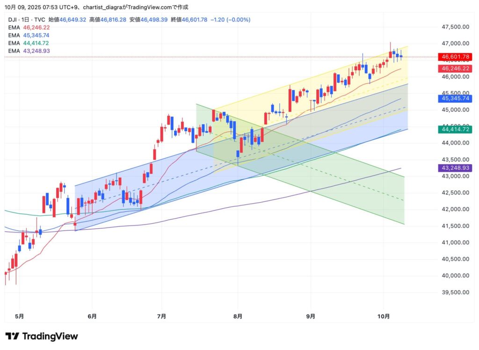Click the 8月 label on the time axis
The image size is (479, 350).
(238, 316)
